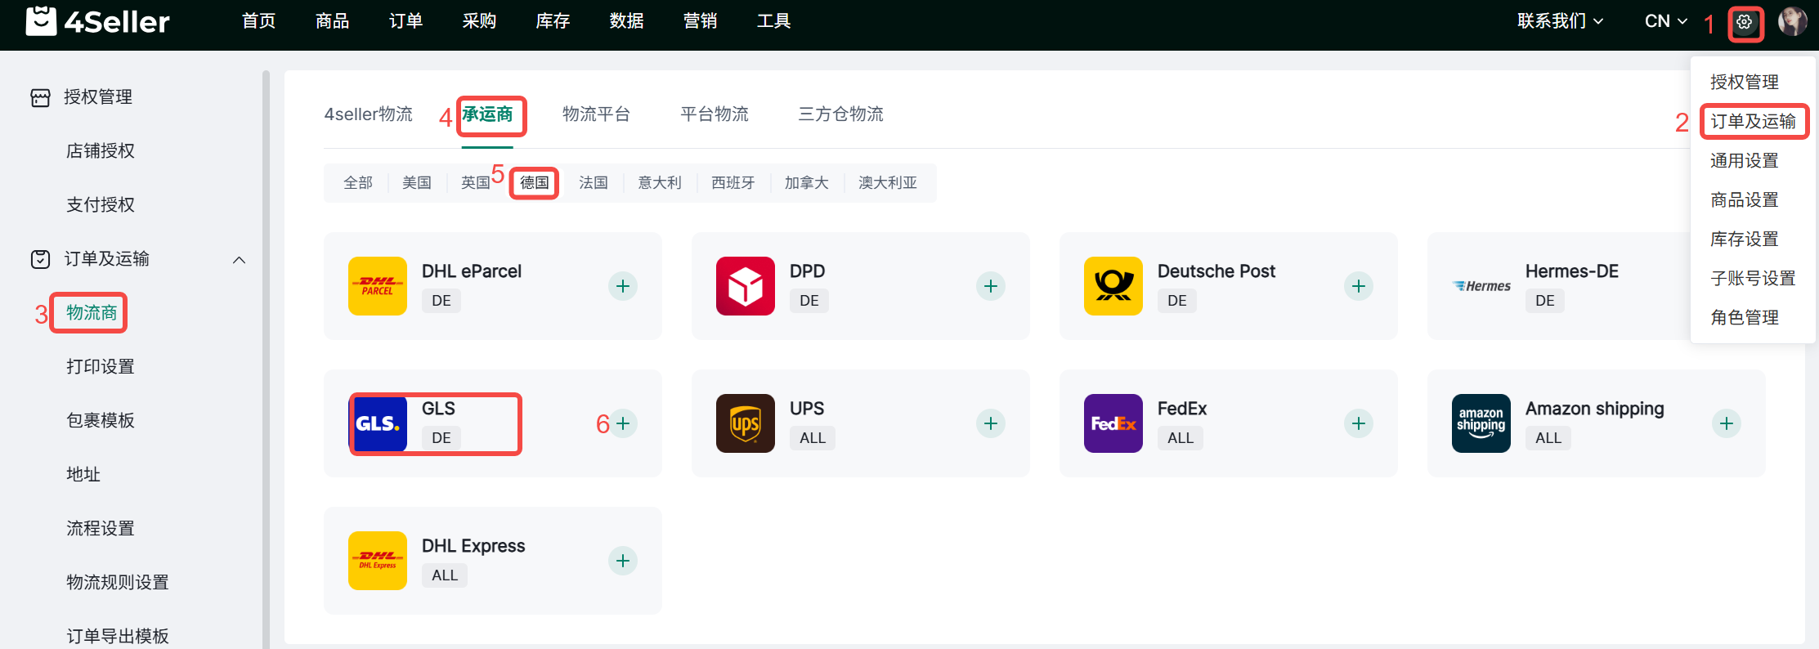
Task: Add Amazon shipping with plus icon
Action: (x=1727, y=423)
